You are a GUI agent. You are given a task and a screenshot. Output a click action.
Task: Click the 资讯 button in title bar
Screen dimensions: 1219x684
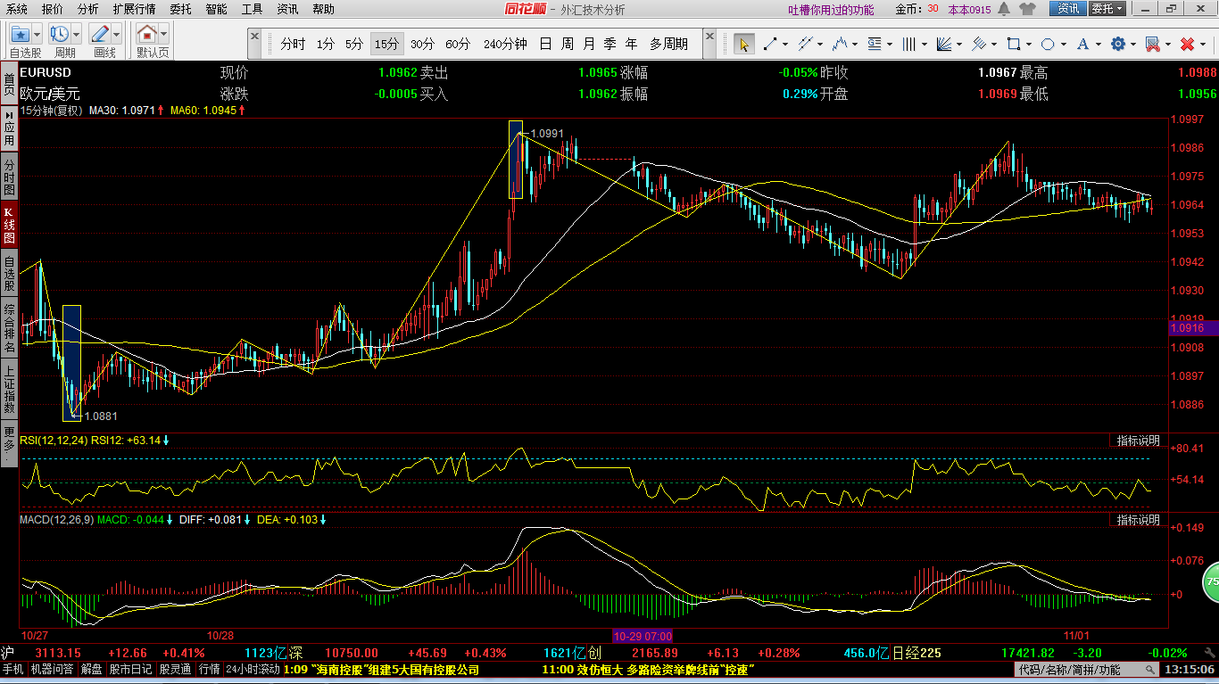point(1067,9)
